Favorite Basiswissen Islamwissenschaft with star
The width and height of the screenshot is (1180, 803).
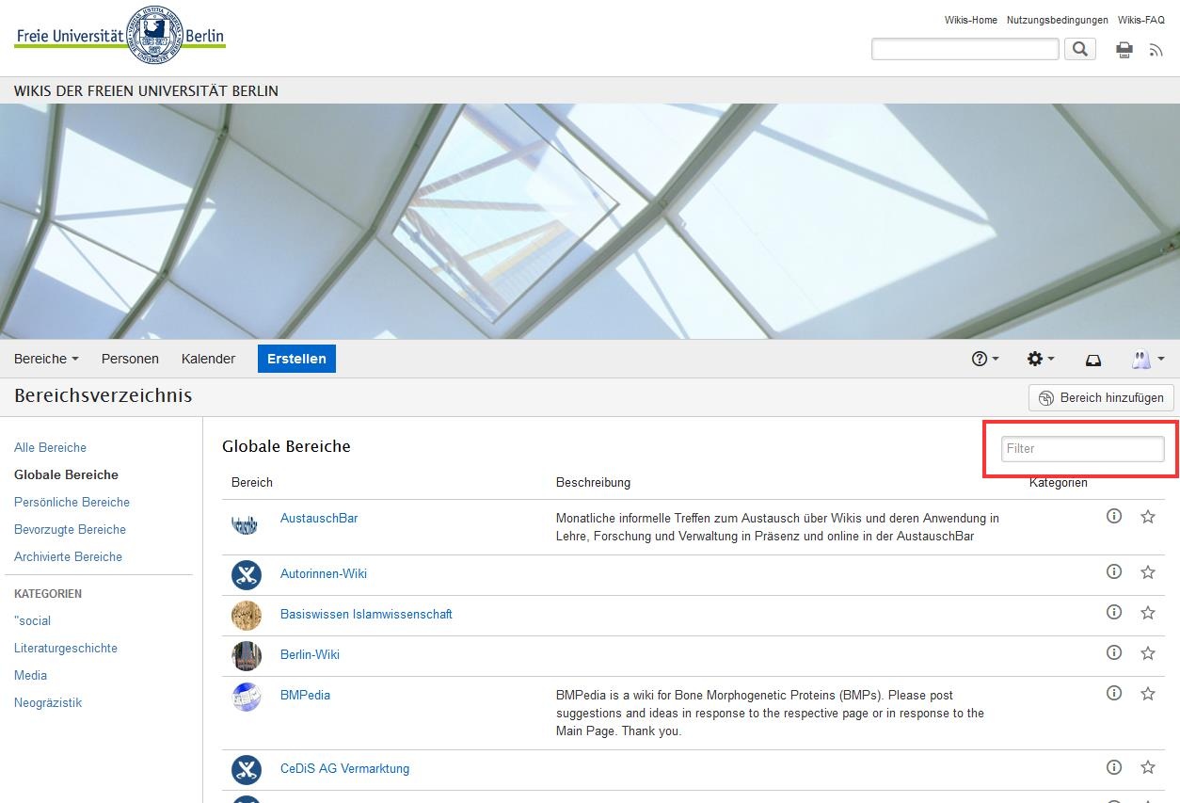1148,612
